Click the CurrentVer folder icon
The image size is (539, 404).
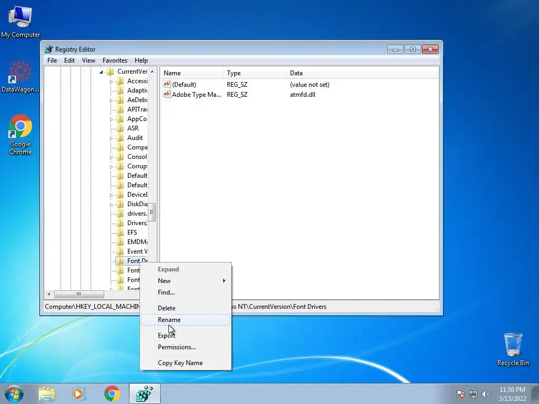(x=111, y=72)
